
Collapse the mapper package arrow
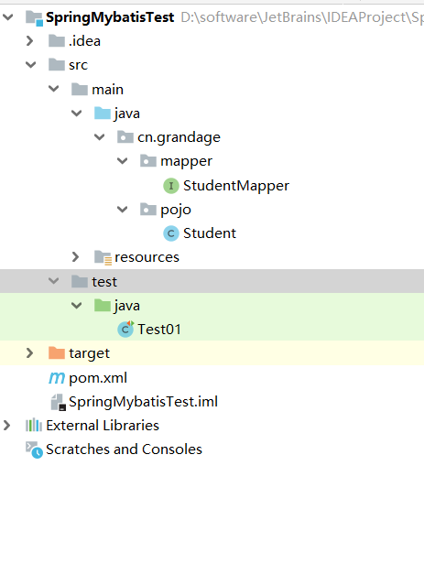[x=122, y=161]
